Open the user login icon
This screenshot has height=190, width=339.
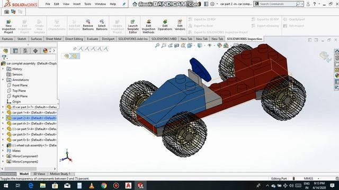coord(308,4)
